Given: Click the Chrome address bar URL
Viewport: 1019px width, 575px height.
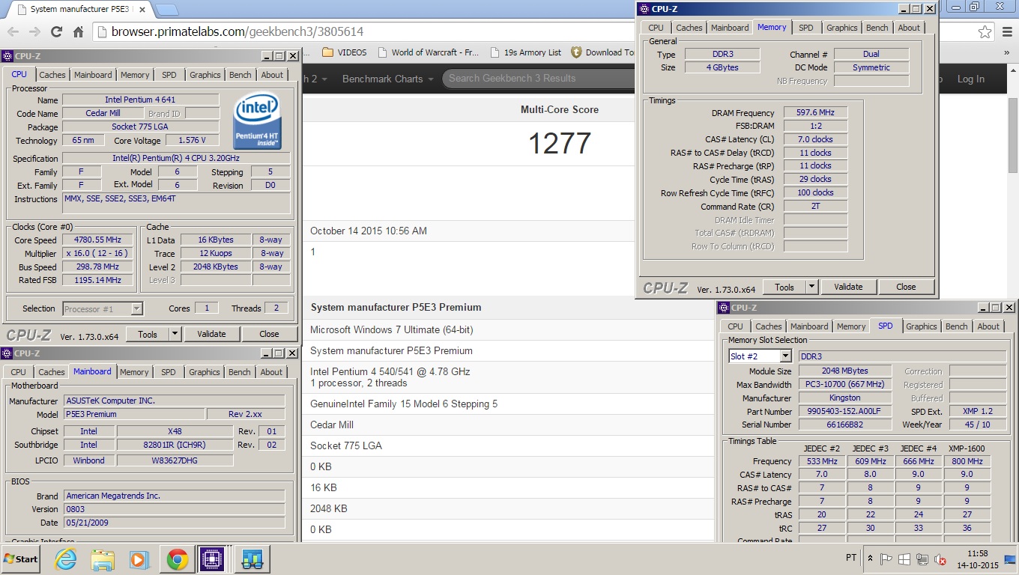Looking at the screenshot, I should [x=238, y=31].
